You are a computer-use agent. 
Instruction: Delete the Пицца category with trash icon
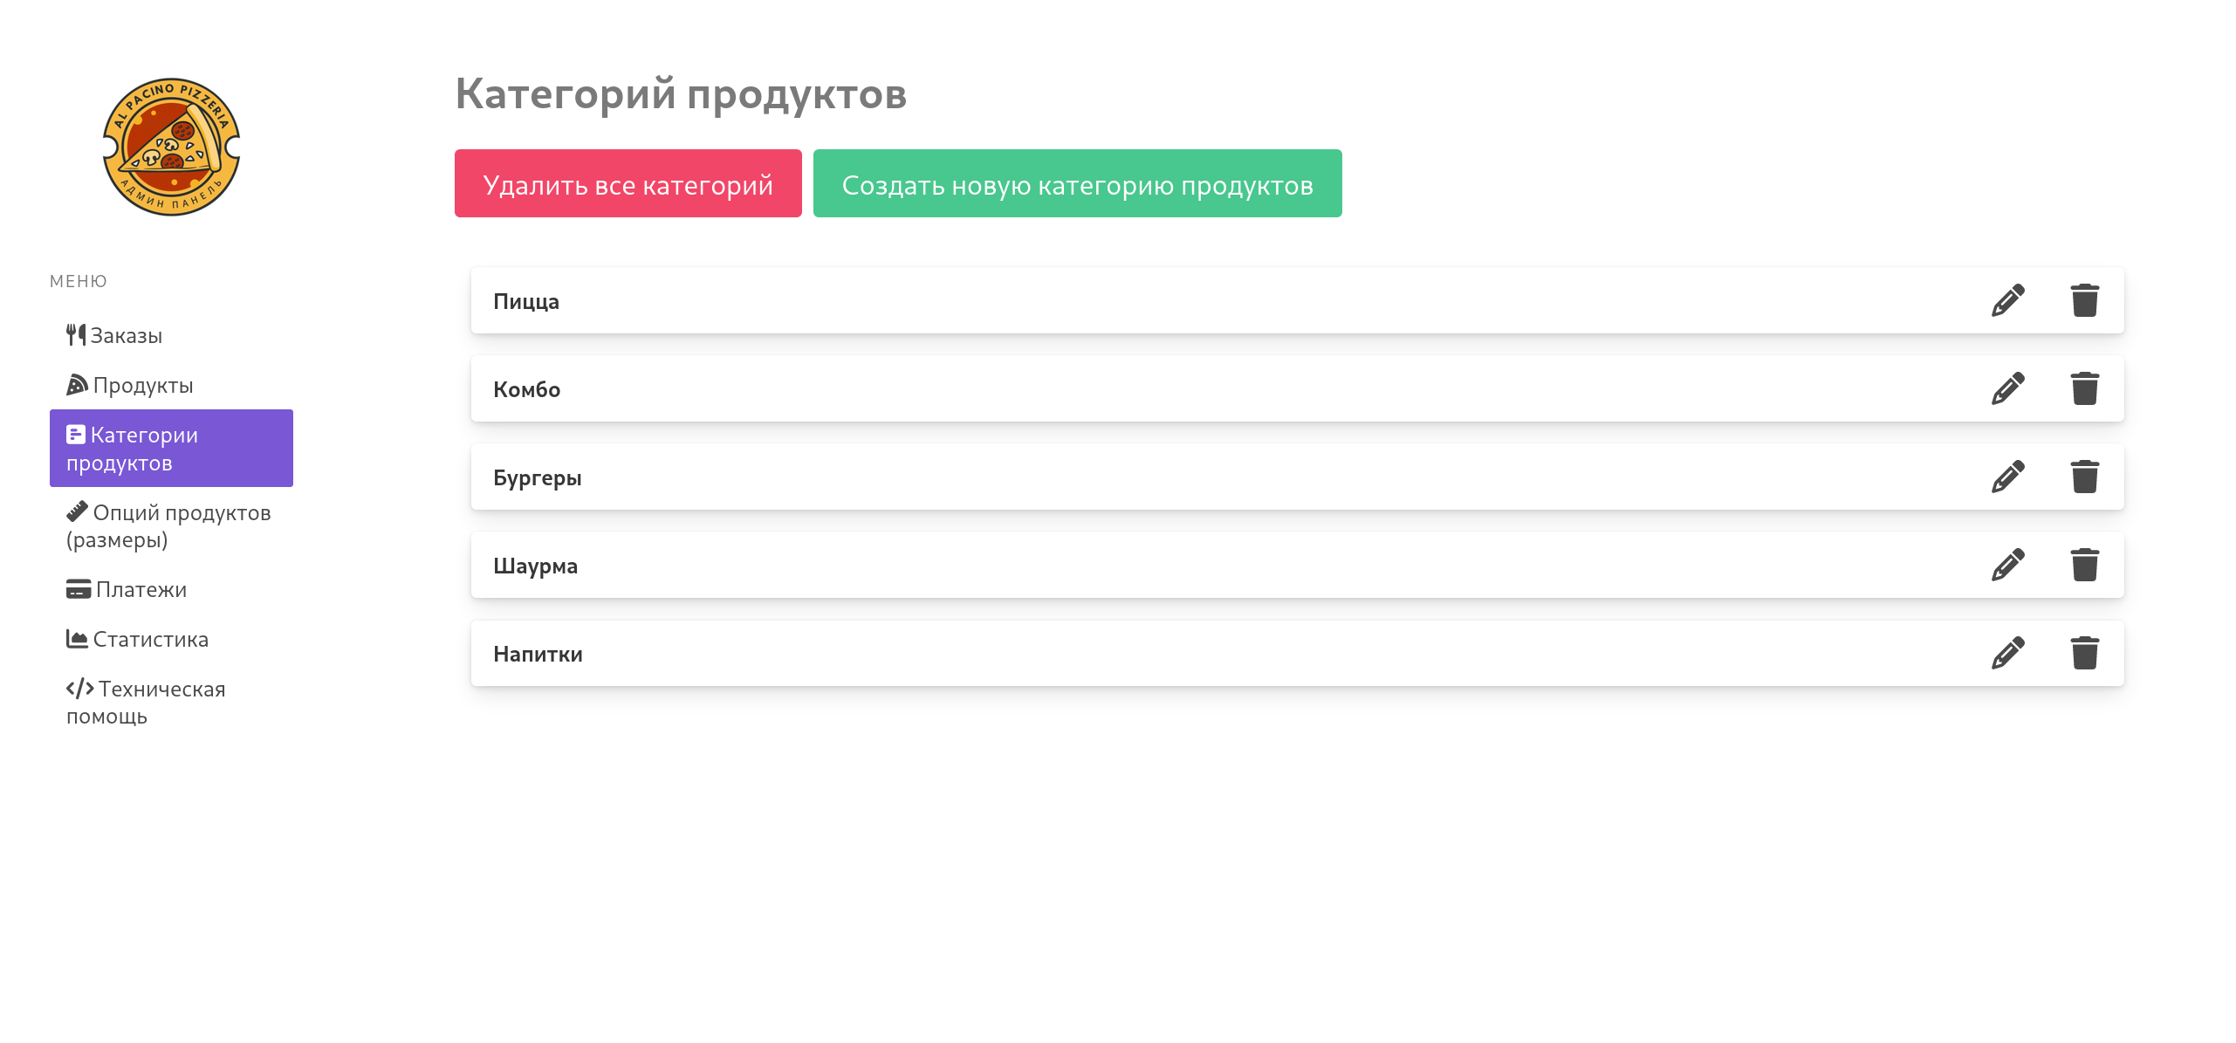[2085, 300]
